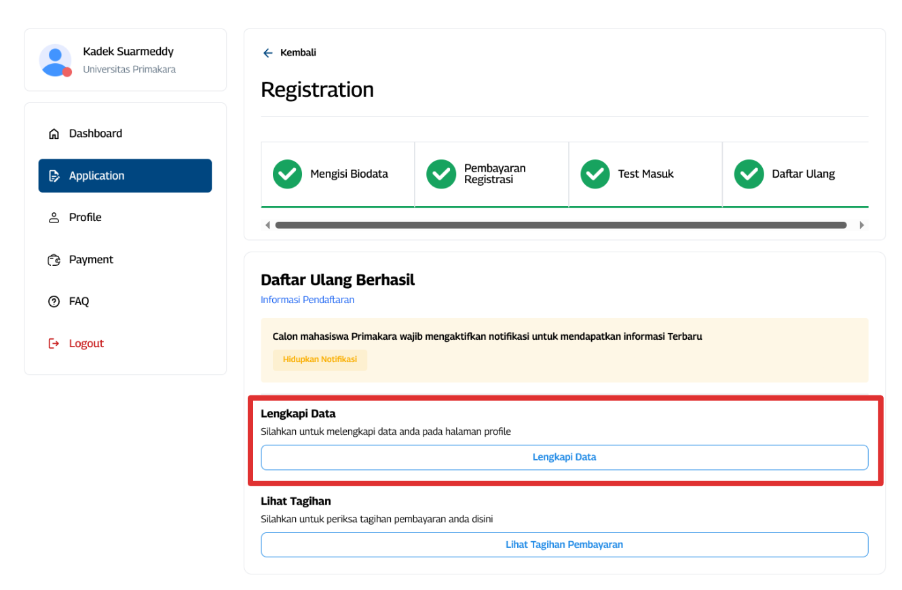902x590 pixels.
Task: Click the Payment wallet icon
Action: [54, 260]
